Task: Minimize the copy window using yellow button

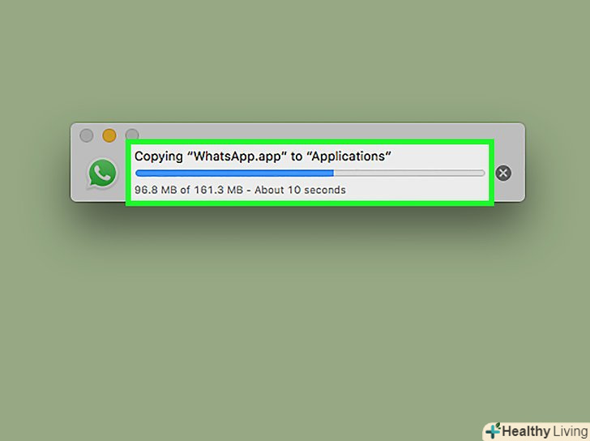Action: pos(109,135)
